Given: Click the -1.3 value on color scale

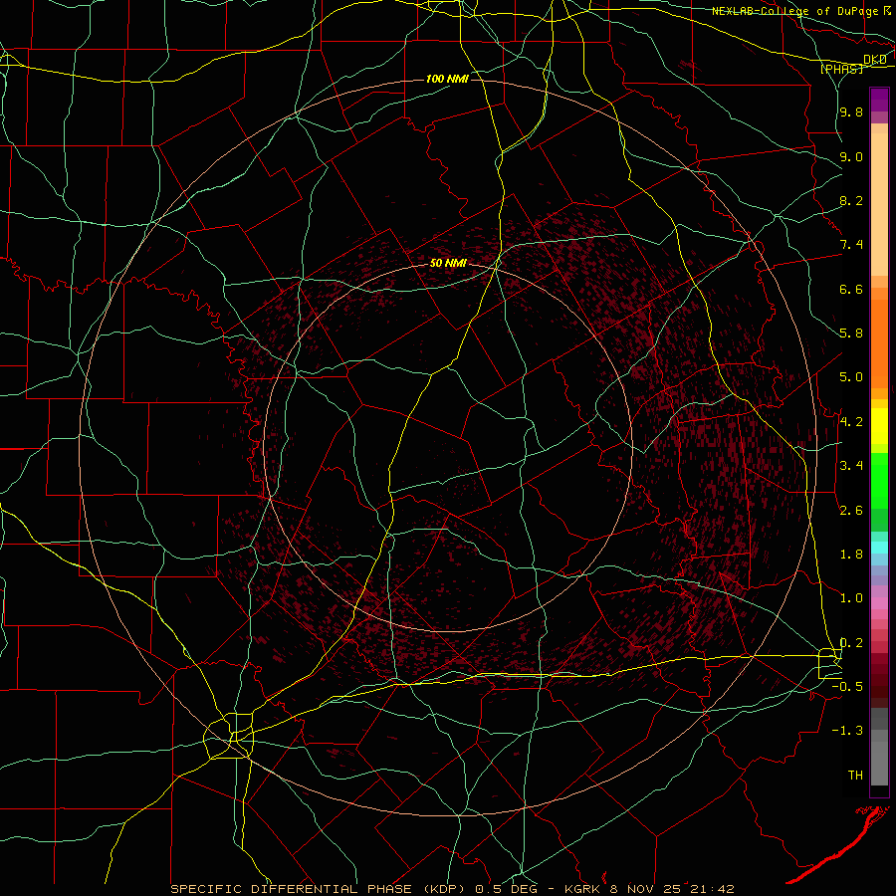Looking at the screenshot, I should (x=847, y=731).
